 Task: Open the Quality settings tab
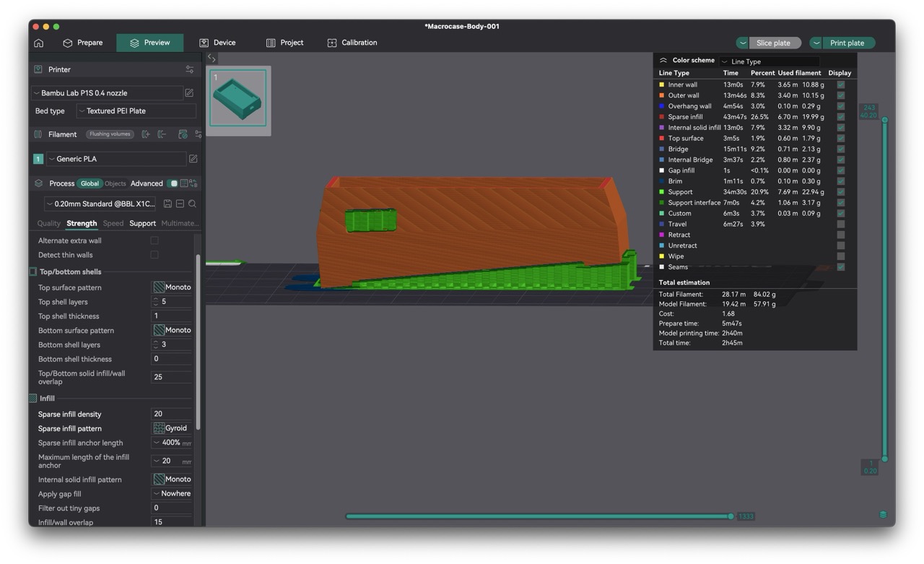[49, 224]
